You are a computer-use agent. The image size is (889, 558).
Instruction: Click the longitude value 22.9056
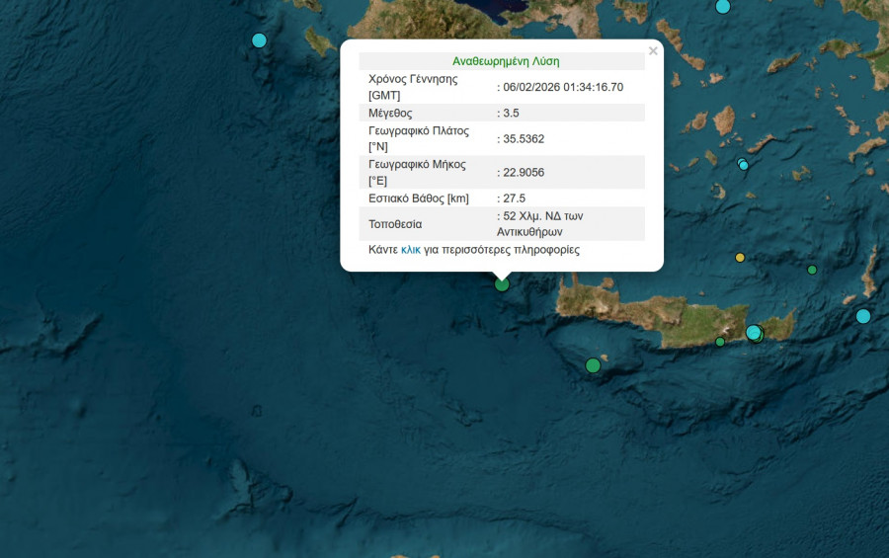point(524,173)
